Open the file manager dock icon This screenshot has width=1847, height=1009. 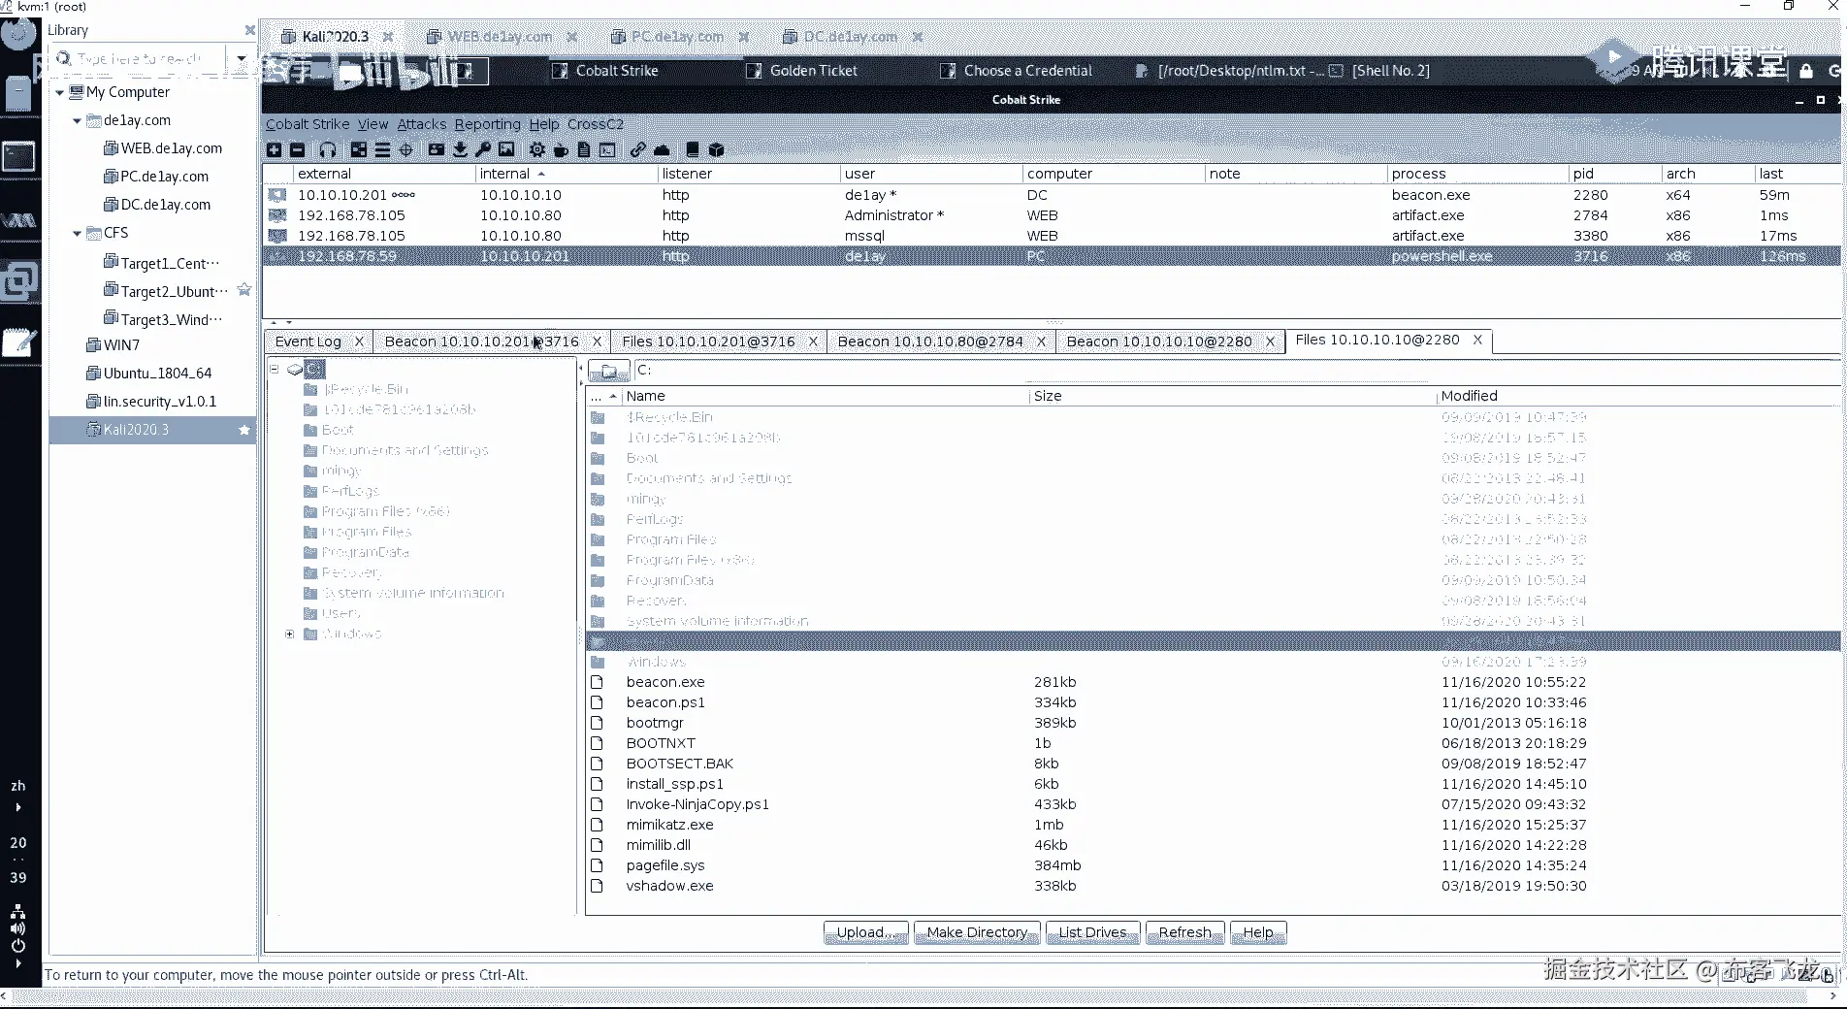click(x=18, y=93)
